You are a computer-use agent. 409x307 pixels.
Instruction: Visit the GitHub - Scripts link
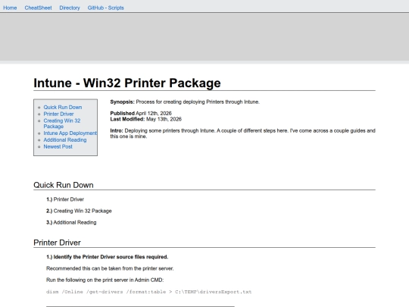105,8
